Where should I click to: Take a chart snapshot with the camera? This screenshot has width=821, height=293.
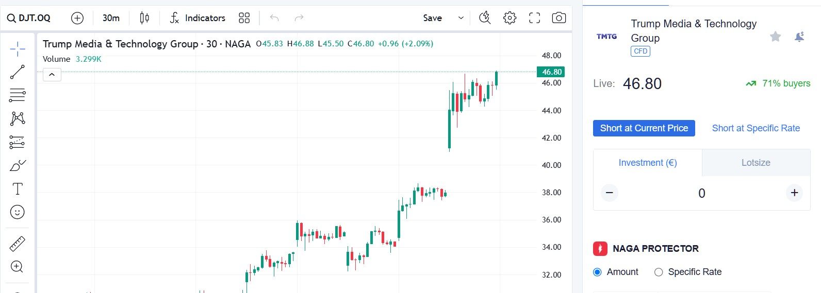pyautogui.click(x=559, y=18)
